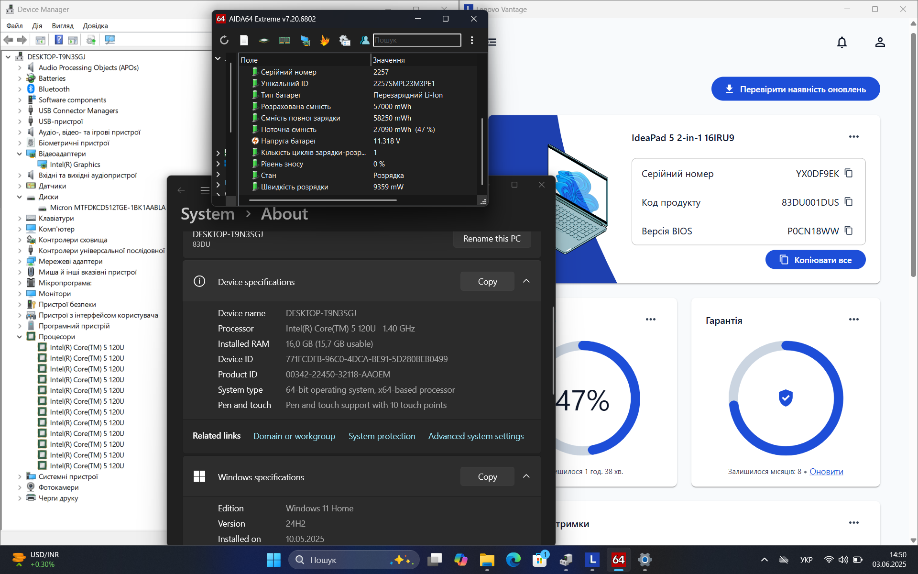
Task: Open Lenovo Vantage user account icon
Action: (880, 42)
